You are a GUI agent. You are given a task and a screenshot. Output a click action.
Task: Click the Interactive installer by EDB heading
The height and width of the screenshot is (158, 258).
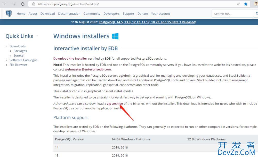pyautogui.click(x=85, y=48)
